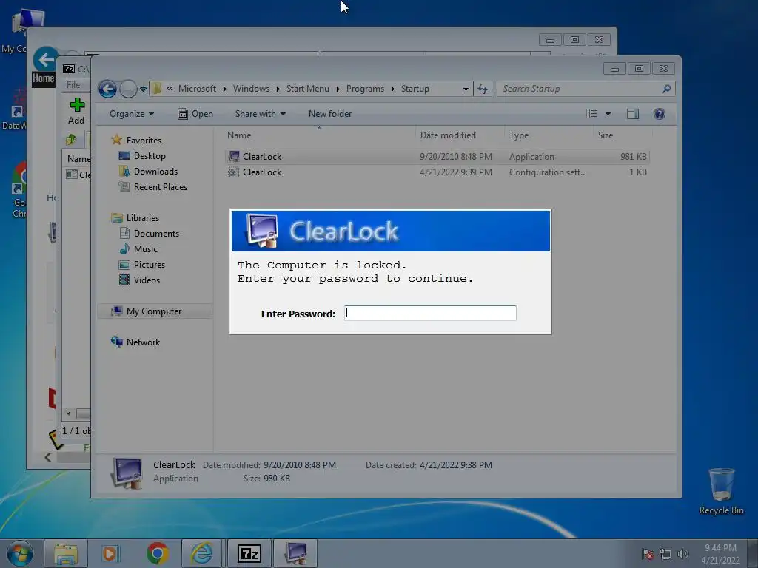Click the up folder icon in 7-Zip
The height and width of the screenshot is (568, 758).
(x=71, y=140)
